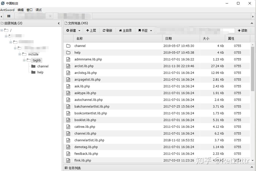
Task: Click the PHP file icon beside ask.lib.php
Action: pyautogui.click(x=68, y=86)
